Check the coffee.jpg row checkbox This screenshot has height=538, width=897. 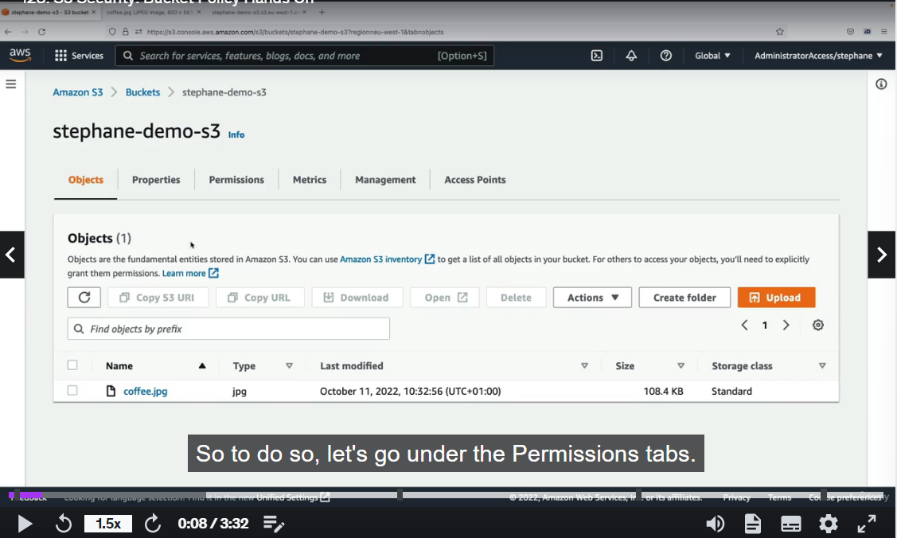tap(72, 390)
